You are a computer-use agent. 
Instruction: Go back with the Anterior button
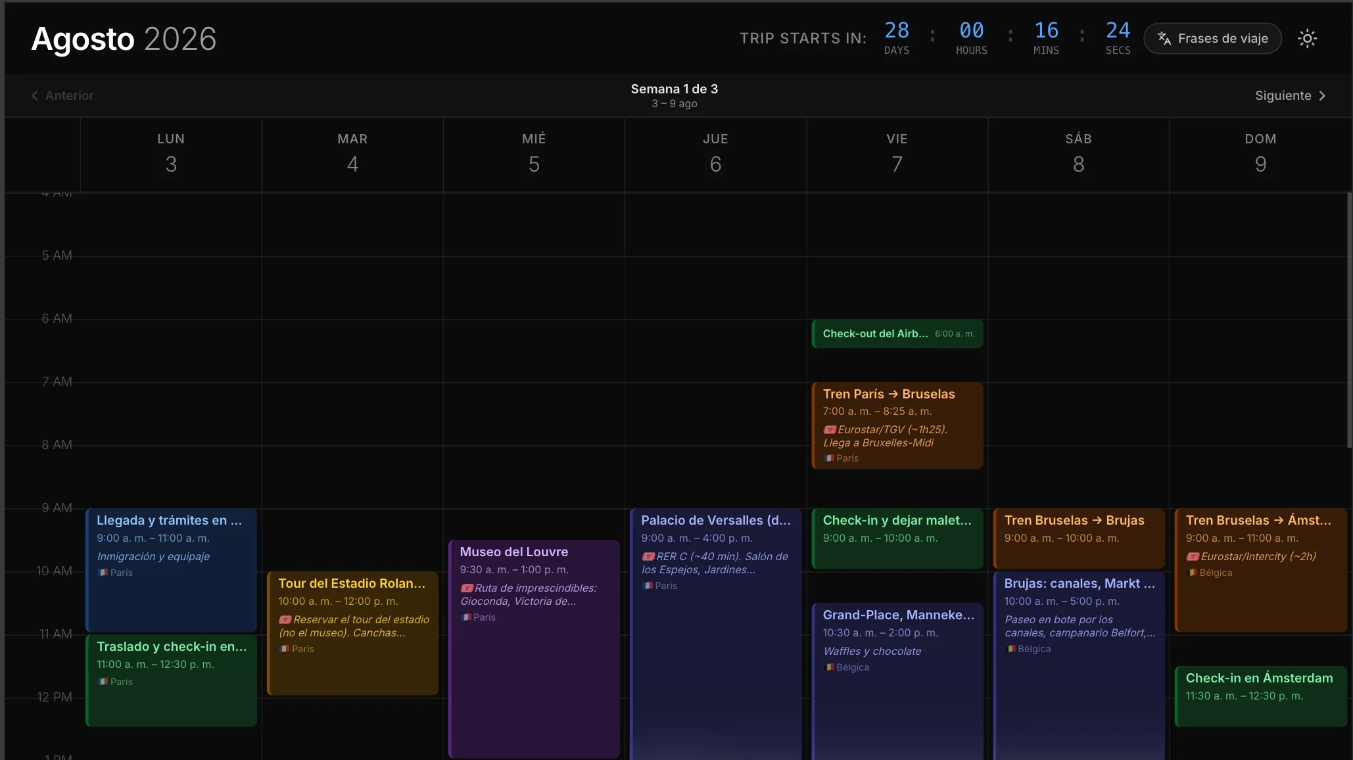(x=62, y=95)
